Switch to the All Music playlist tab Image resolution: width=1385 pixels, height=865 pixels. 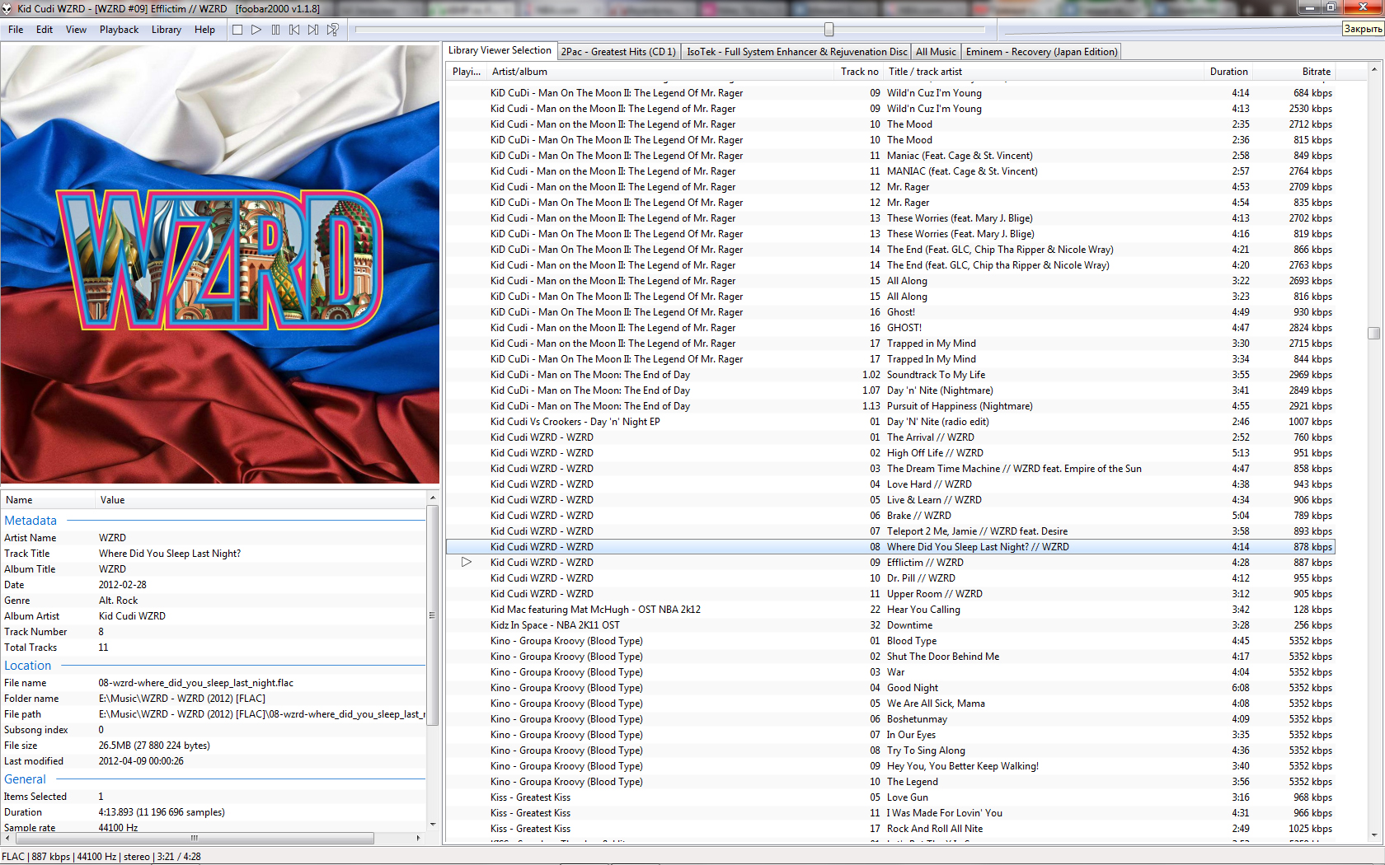click(936, 52)
